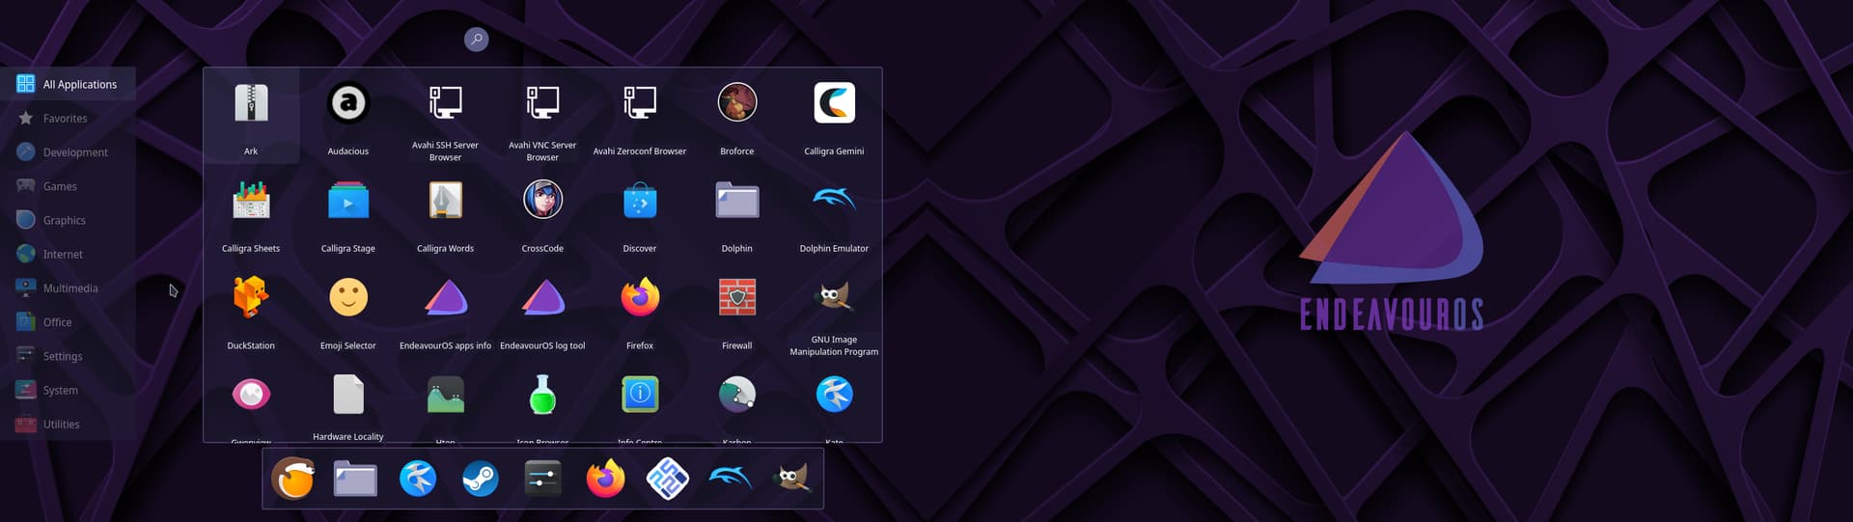This screenshot has height=522, width=1853.
Task: Browse the Games category
Action: tap(68, 186)
